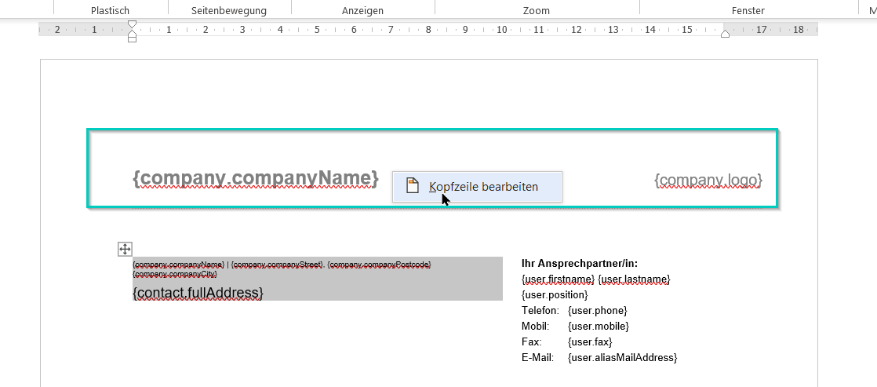
Task: Click the {user.firstname} placeholder
Action: (558, 279)
